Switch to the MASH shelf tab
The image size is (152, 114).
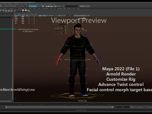[39, 9]
